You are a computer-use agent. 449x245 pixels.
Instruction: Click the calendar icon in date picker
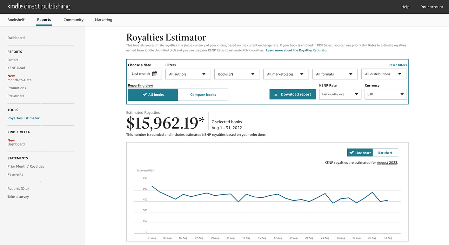(155, 74)
